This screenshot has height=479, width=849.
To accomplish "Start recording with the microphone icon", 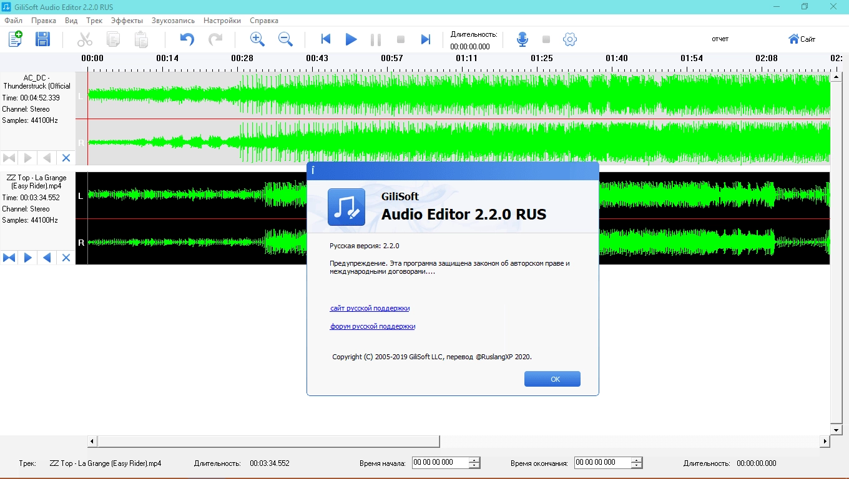I will pos(523,39).
